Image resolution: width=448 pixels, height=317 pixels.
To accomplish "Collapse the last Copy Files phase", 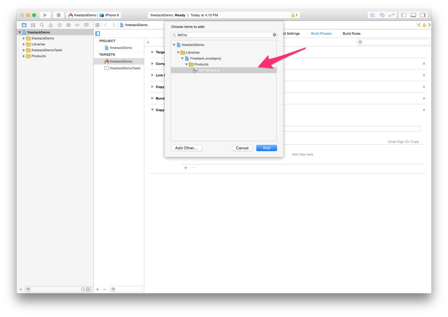I will pyautogui.click(x=152, y=110).
